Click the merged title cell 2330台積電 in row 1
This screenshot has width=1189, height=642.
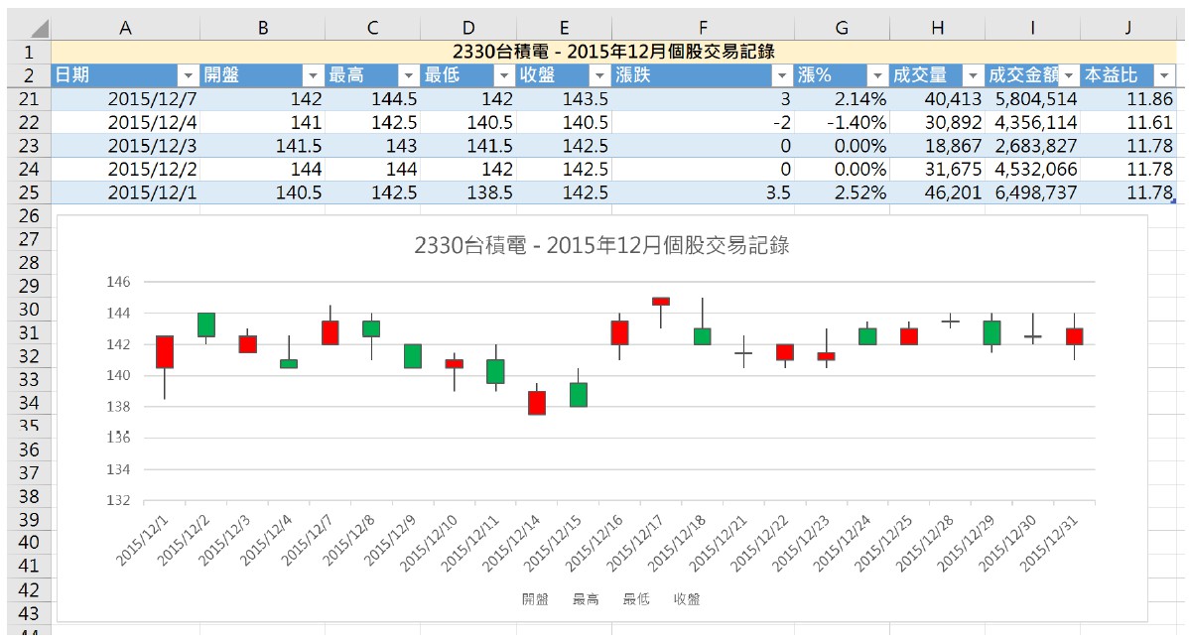(x=613, y=53)
